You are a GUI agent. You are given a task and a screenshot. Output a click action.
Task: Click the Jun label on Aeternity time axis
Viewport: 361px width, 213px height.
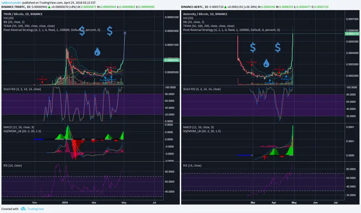point(315,203)
